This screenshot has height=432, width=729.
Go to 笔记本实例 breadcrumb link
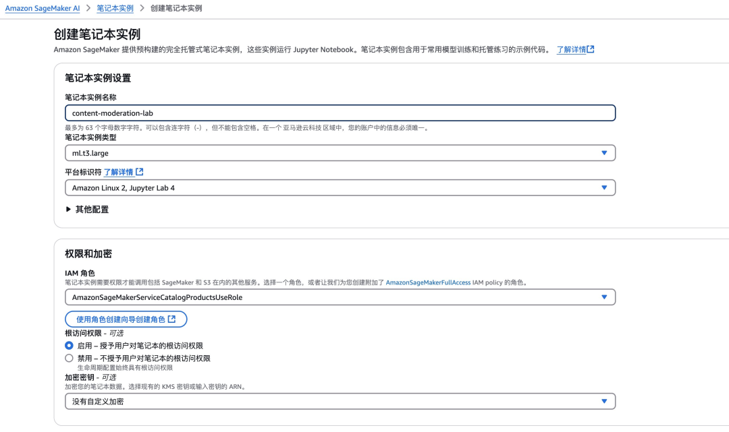(115, 8)
